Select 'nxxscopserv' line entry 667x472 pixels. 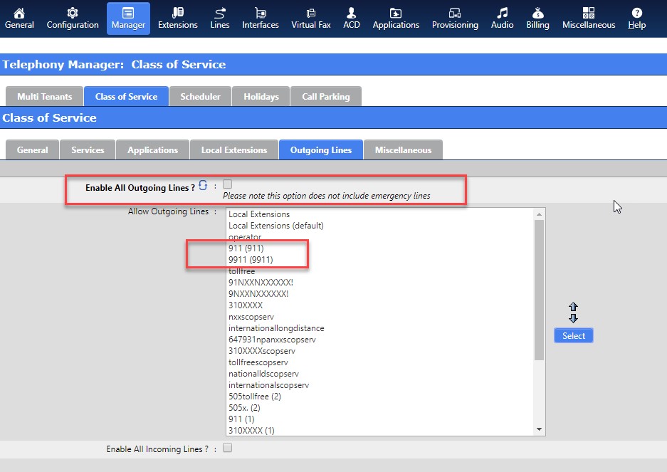click(x=251, y=317)
